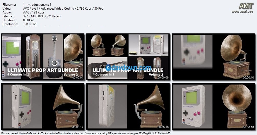Open the thumbnail timestamped 00:00:12

[x=43, y=106]
